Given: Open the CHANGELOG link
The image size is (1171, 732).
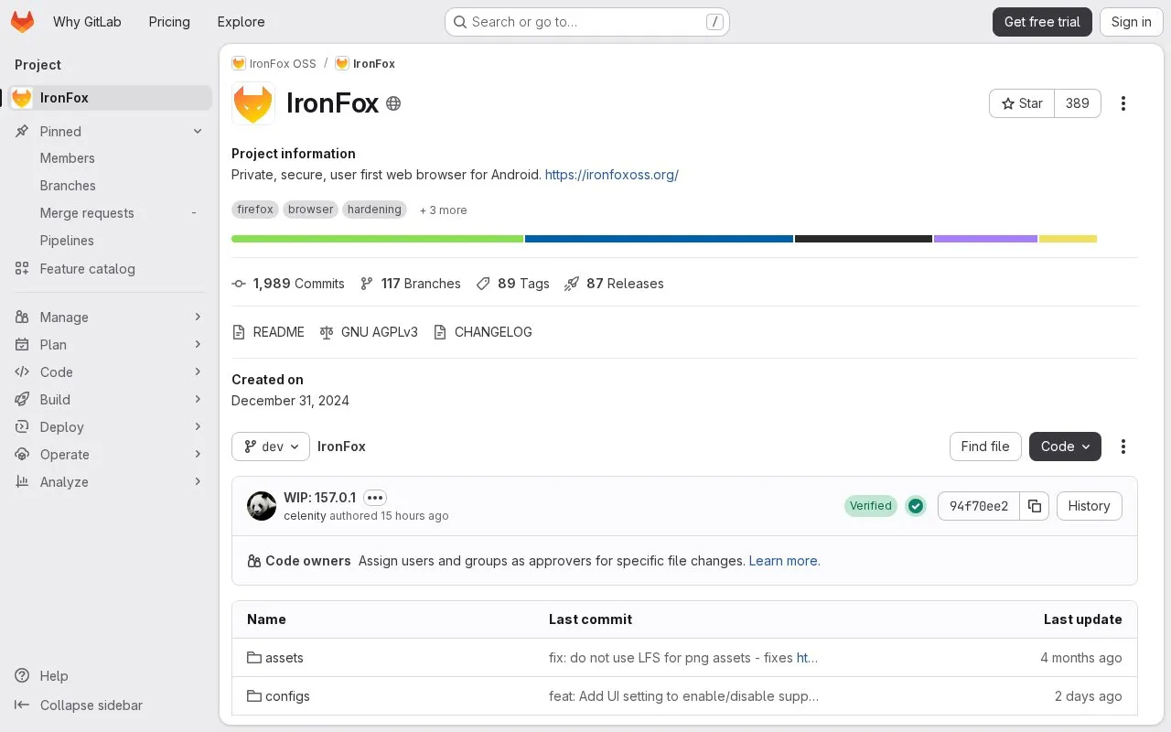Looking at the screenshot, I should (482, 332).
